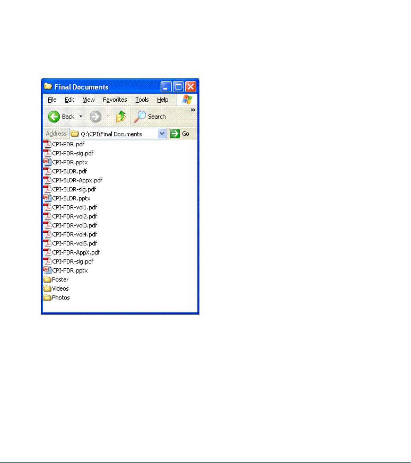Select the Videos folder icon
This screenshot has width=411, height=463.
pos(47,288)
